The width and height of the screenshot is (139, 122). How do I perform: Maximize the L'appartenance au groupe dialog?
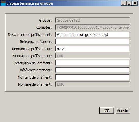coord(129,3)
